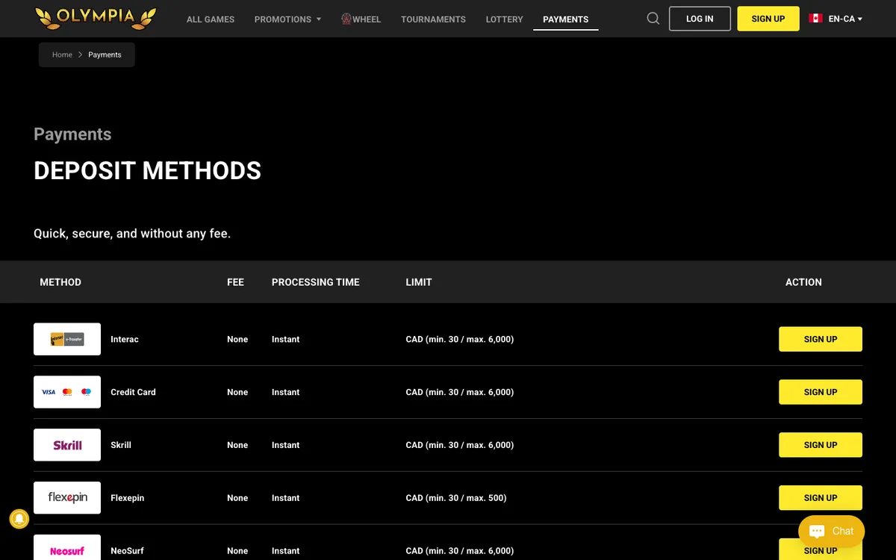Click the Visa Mastercard logo tile
This screenshot has width=896, height=560.
pos(67,392)
